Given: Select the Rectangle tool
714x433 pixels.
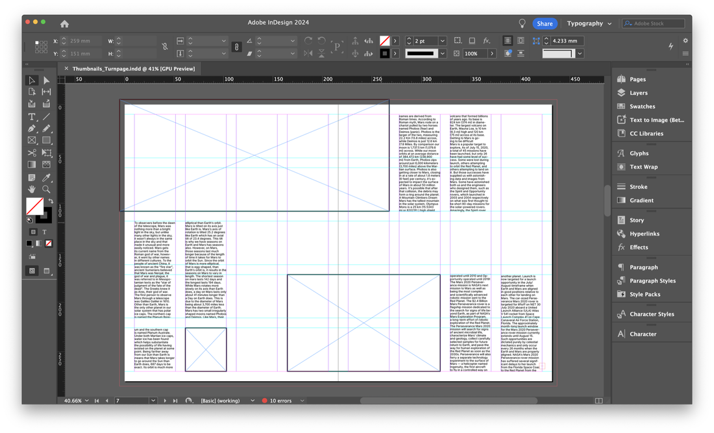Looking at the screenshot, I should pyautogui.click(x=47, y=140).
